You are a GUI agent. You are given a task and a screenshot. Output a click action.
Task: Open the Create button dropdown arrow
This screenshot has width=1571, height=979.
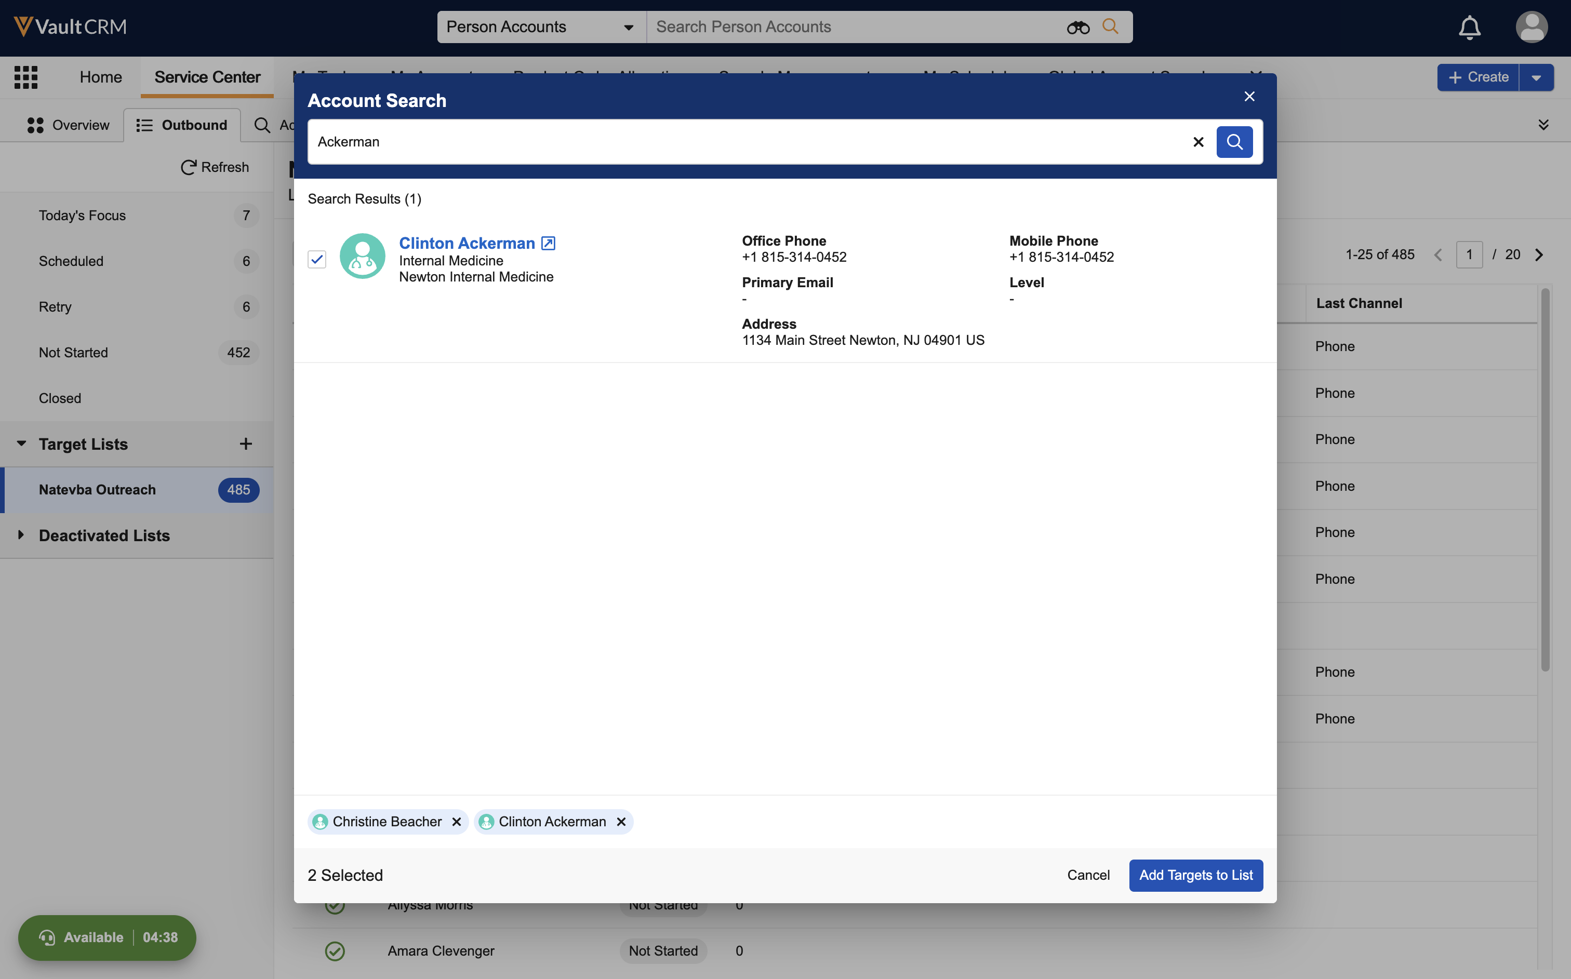(x=1536, y=78)
